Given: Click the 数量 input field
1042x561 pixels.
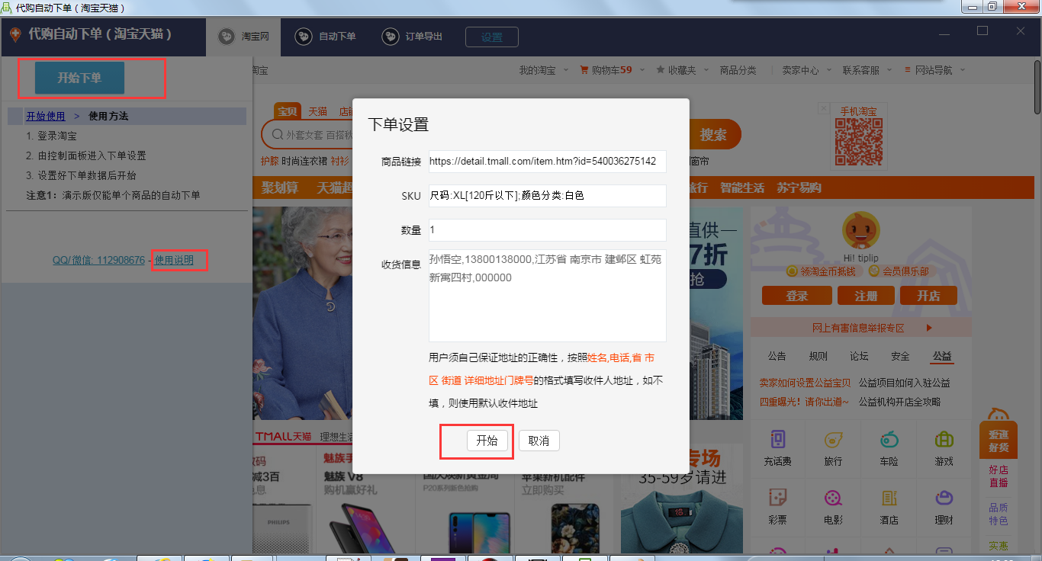Looking at the screenshot, I should coord(548,230).
